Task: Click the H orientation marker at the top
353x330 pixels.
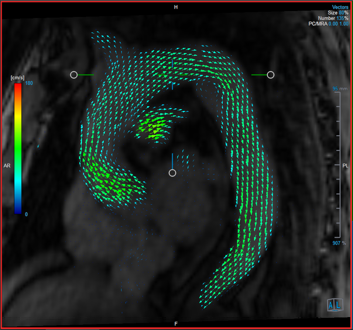Action: tap(176, 7)
